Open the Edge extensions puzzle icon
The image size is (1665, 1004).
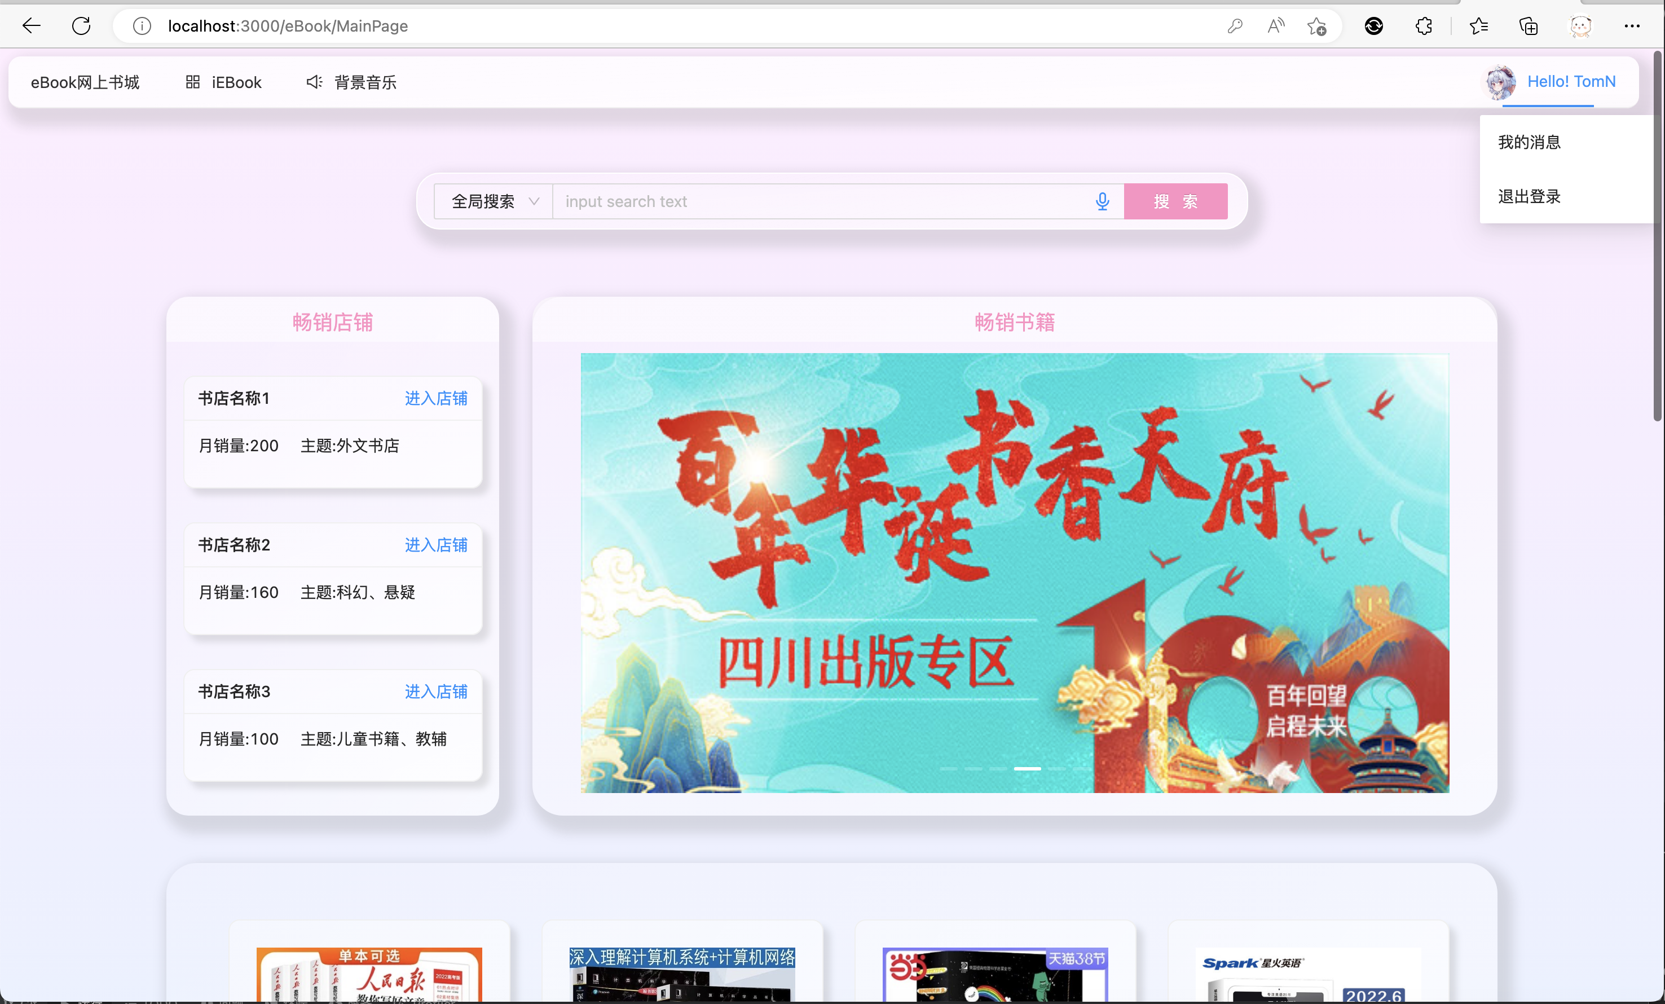click(x=1424, y=27)
